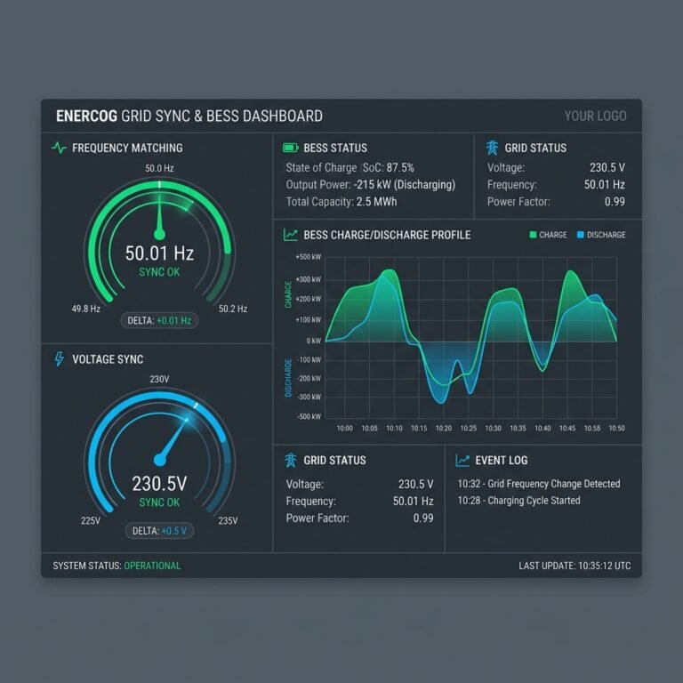
Task: Click the voltage gauge needle hub
Action: (160, 460)
